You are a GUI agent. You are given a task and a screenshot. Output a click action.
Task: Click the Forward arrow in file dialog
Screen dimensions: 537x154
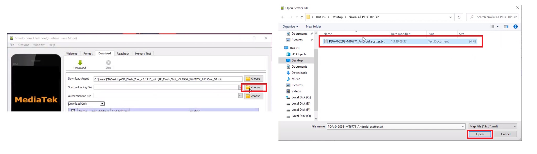(291, 17)
